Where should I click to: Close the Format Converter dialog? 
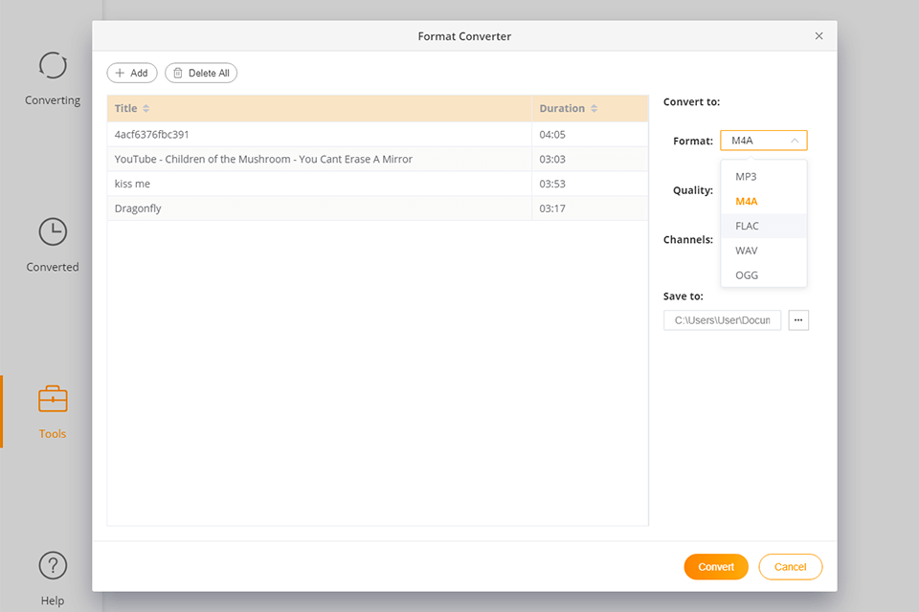[818, 36]
